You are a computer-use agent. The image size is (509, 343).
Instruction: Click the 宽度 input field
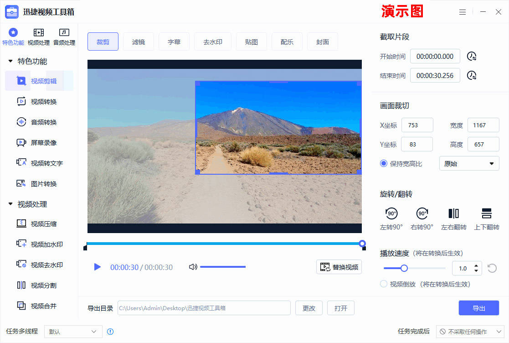pos(483,125)
